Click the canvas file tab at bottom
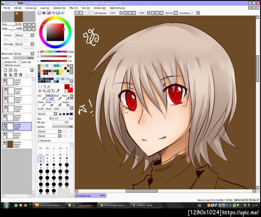Image resolution: width=261 pixels, height=217 pixels. [90, 196]
